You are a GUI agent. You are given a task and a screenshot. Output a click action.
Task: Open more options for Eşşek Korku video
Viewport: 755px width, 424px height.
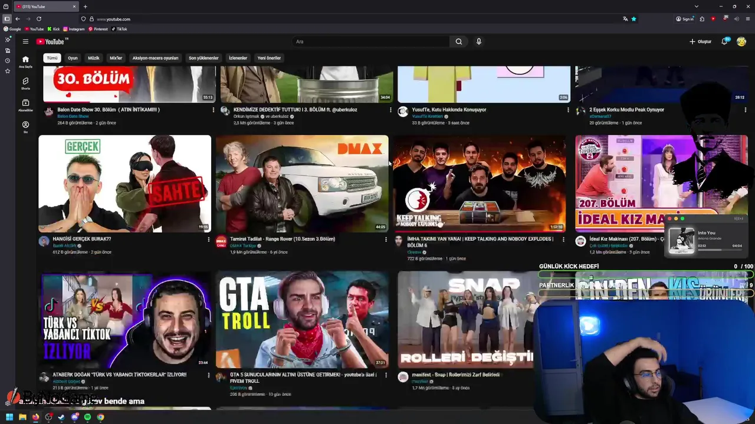pyautogui.click(x=745, y=110)
